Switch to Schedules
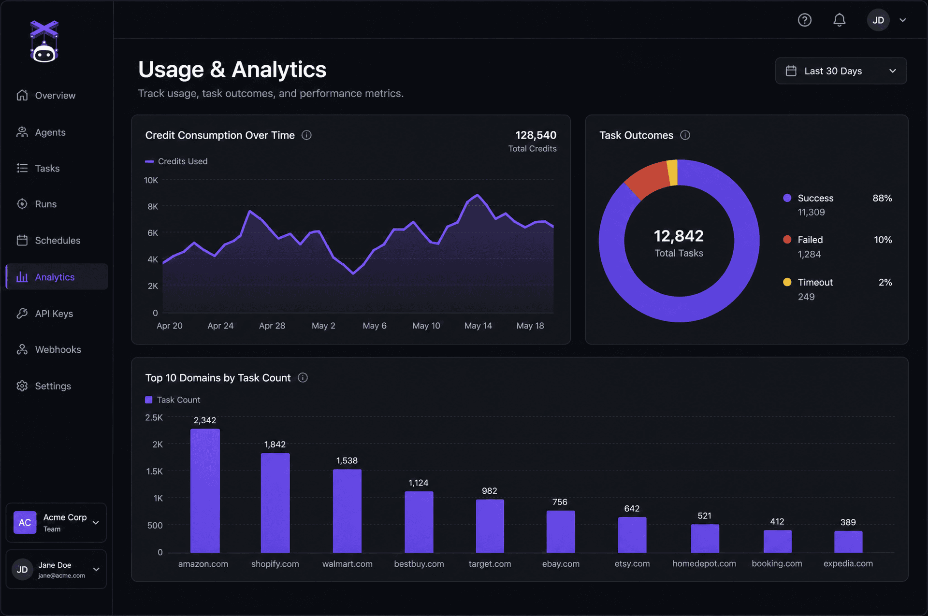928x616 pixels. [x=57, y=240]
